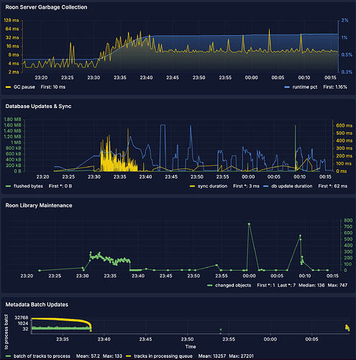Image resolution: width=356 pixels, height=360 pixels.
Task: Click the sync duration 'First *: 3 ms' value
Action: click(x=246, y=186)
